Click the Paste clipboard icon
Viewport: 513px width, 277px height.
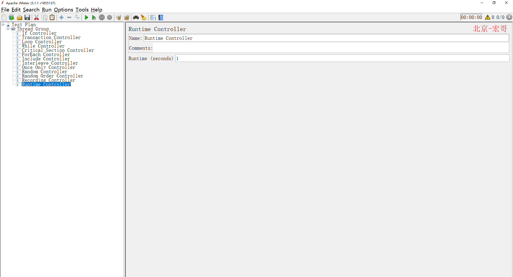52,17
